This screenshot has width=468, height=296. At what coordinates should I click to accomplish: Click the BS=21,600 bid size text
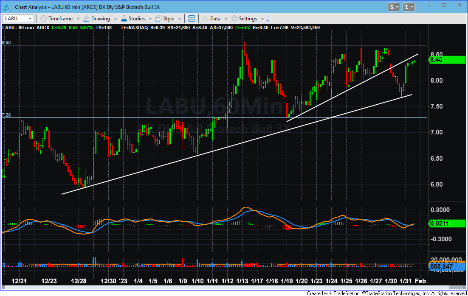tap(178, 28)
